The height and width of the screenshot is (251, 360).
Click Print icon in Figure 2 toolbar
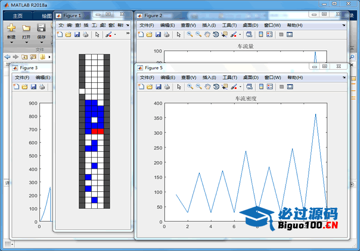click(x=167, y=35)
